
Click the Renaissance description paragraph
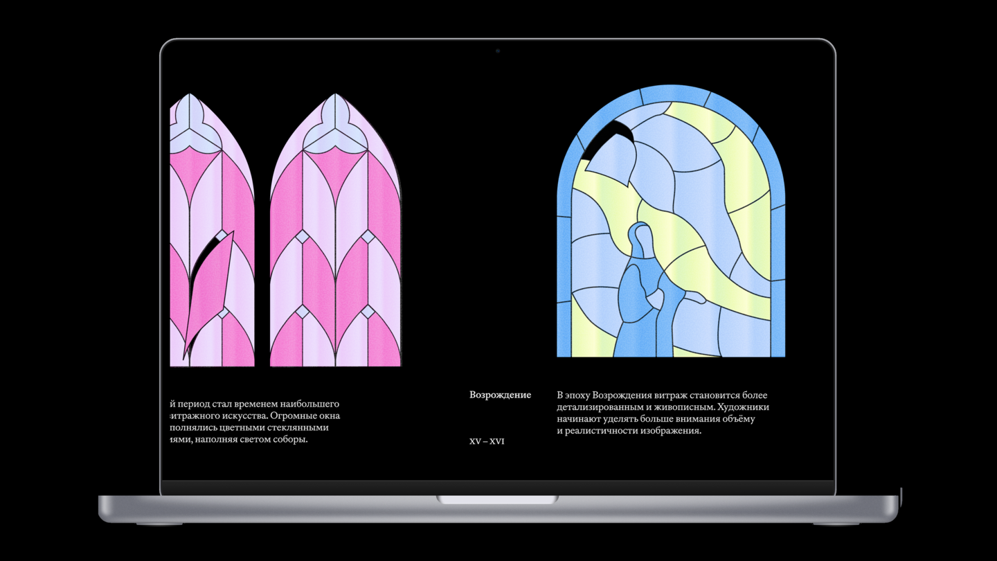(663, 413)
